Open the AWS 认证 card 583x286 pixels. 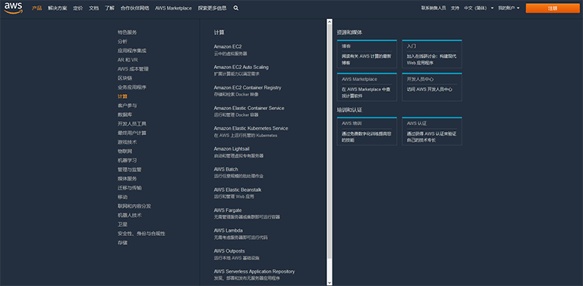(x=432, y=131)
